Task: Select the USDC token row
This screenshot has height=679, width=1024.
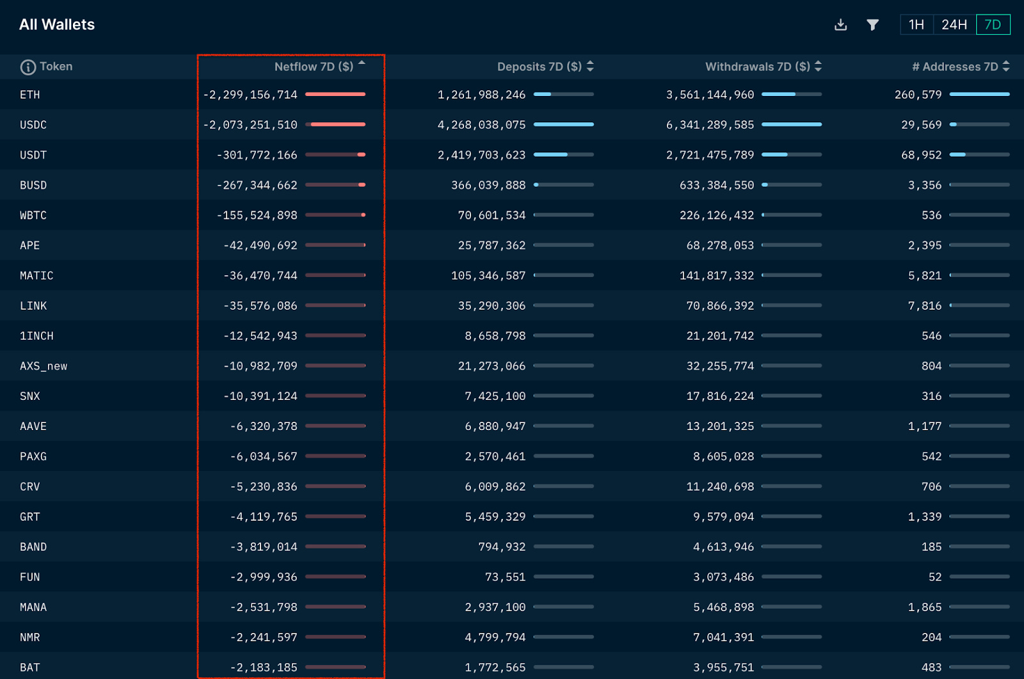Action: coord(512,125)
